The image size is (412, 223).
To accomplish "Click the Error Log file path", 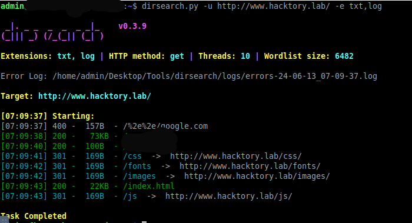I will (x=215, y=76).
